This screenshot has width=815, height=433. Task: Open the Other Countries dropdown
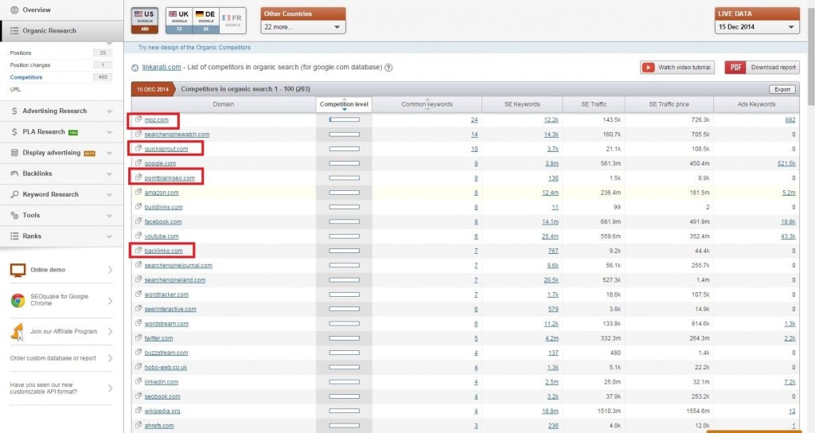[303, 27]
